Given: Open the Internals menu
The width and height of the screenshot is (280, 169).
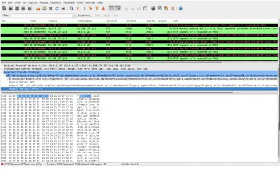Looking at the screenshot, I should click(90, 3).
